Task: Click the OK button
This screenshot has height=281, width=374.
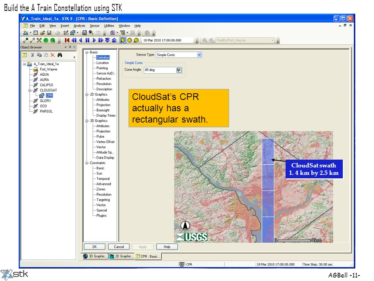Action: point(94,247)
